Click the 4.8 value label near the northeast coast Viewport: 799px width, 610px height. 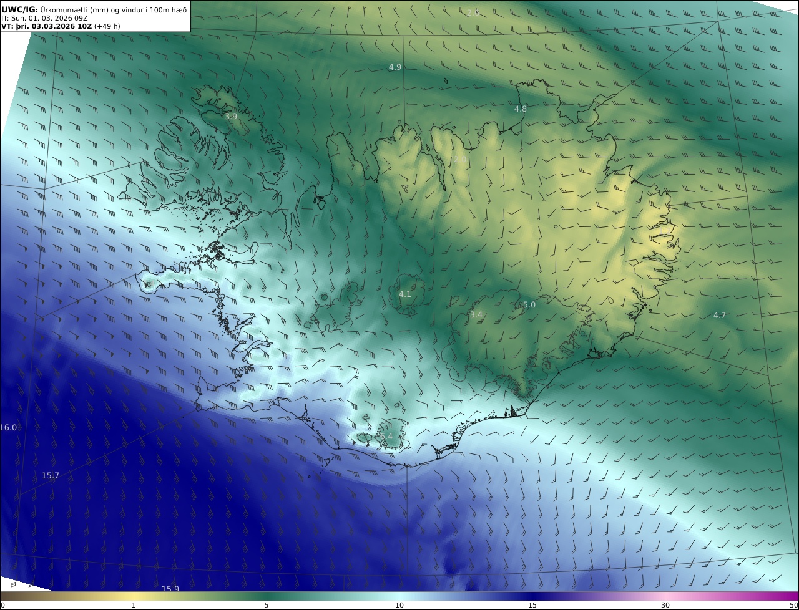coord(521,109)
